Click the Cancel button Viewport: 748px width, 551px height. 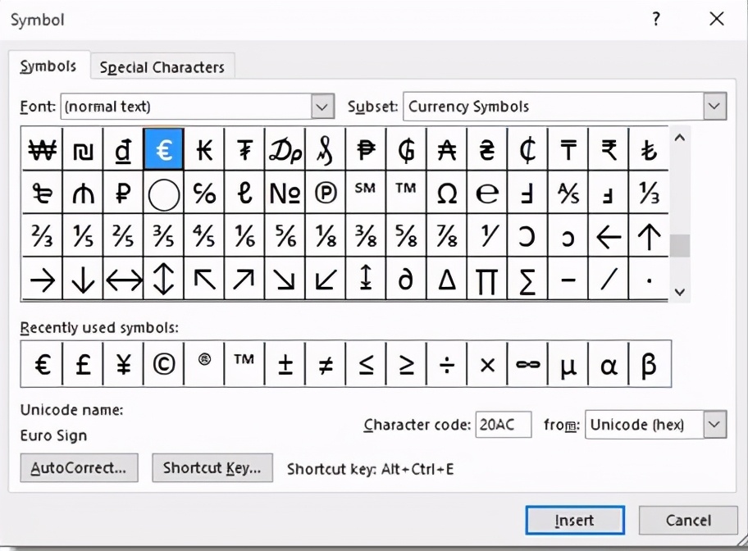click(x=688, y=520)
